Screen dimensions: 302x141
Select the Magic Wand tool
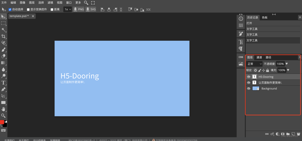coord(3,30)
